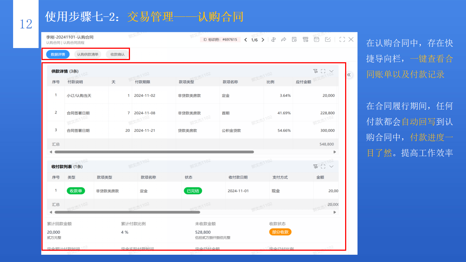Collapse the 供款详情 panel with its chevron
466x262 pixels.
tap(331, 71)
